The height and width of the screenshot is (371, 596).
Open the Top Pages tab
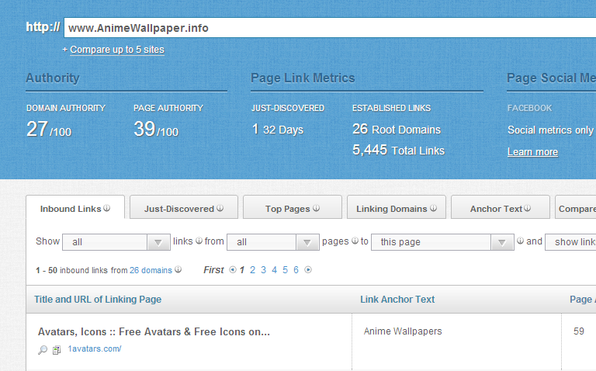point(293,207)
